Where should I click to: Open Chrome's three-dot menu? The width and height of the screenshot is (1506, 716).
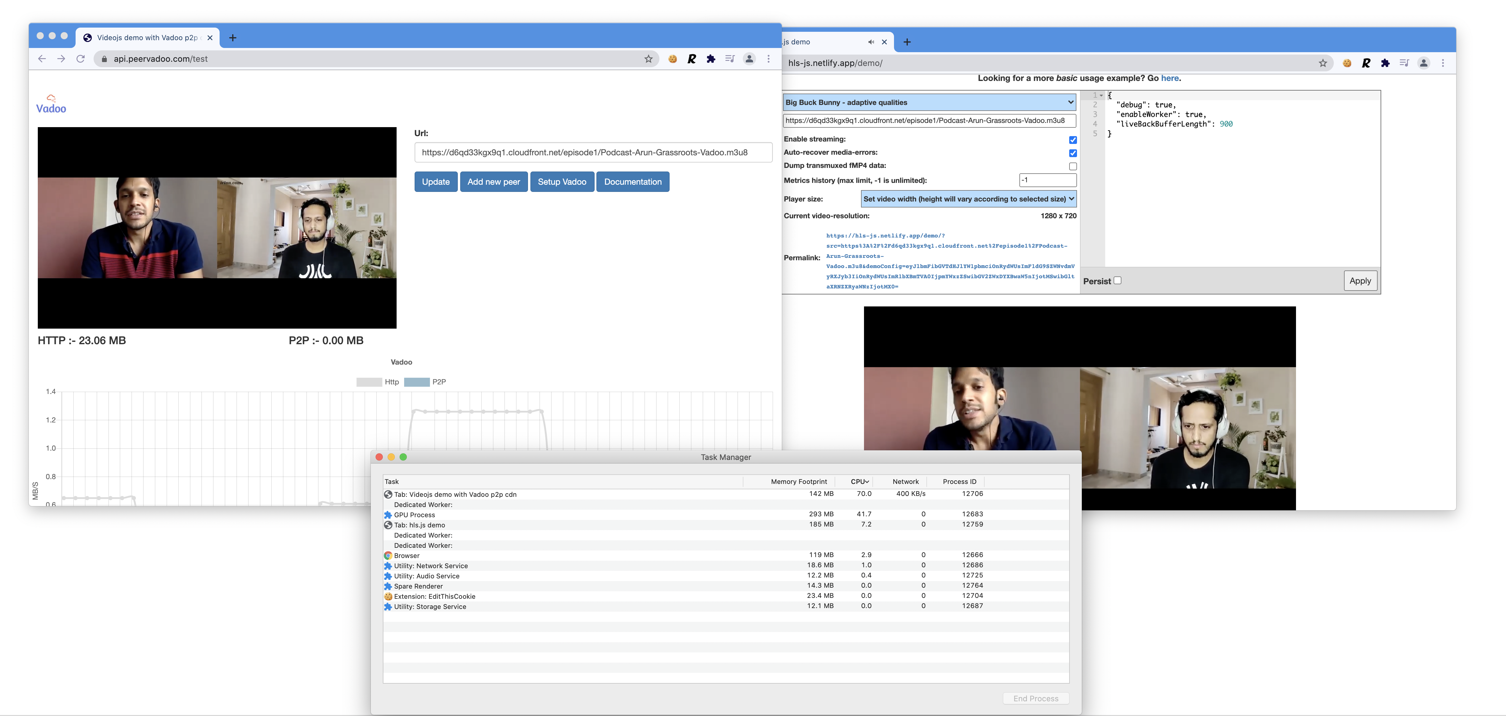769,58
